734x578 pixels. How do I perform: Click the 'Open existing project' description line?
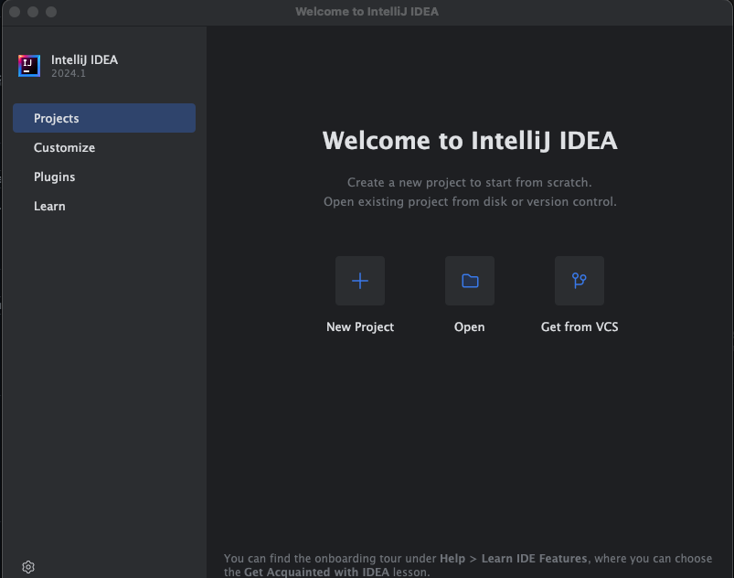470,201
